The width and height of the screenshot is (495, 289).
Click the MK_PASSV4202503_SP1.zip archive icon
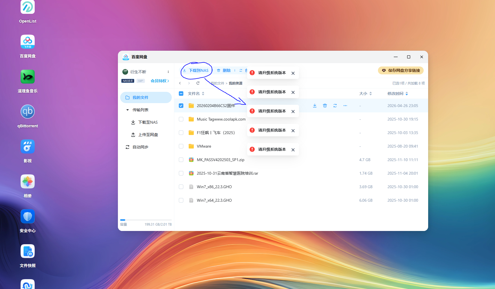point(191,160)
